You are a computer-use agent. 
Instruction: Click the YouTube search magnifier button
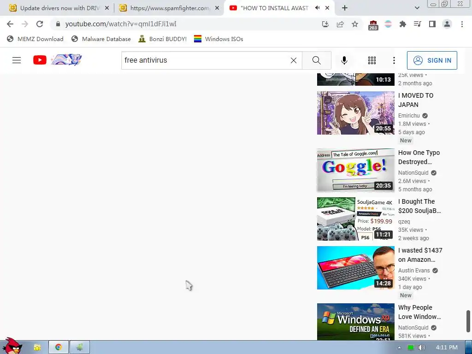tap(316, 60)
